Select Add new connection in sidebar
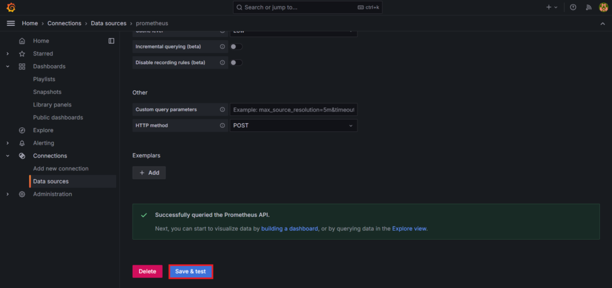Viewport: 612px width, 288px height. (x=61, y=168)
